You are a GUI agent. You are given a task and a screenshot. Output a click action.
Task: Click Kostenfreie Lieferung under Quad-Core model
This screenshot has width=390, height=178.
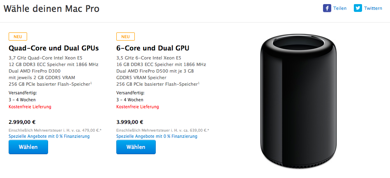[30, 107]
